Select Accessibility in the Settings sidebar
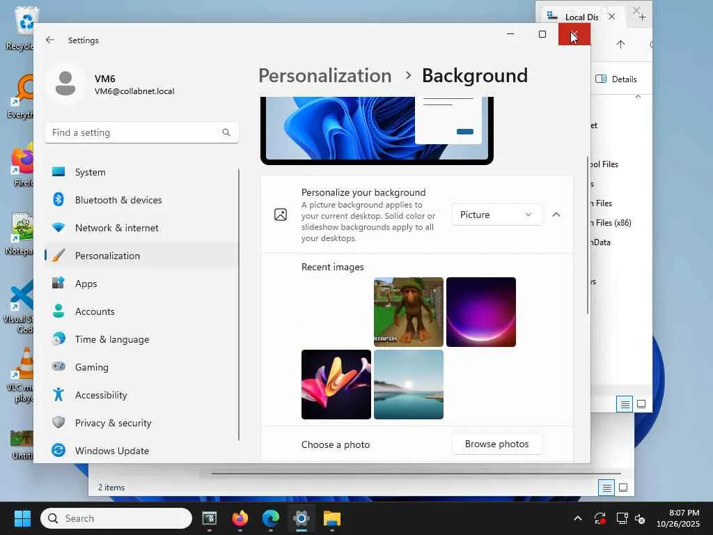This screenshot has width=713, height=535. click(x=101, y=395)
